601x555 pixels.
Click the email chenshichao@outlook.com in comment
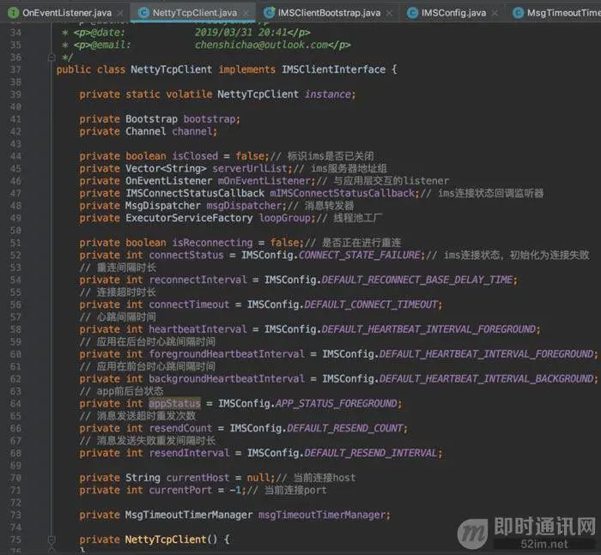tap(261, 45)
